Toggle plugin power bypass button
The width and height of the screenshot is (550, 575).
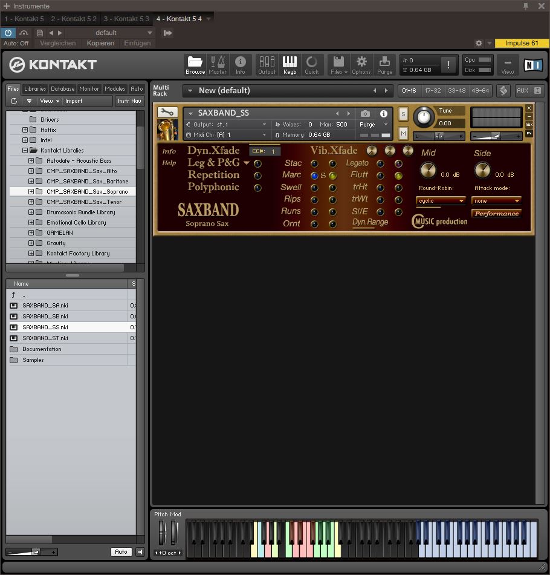click(x=8, y=33)
